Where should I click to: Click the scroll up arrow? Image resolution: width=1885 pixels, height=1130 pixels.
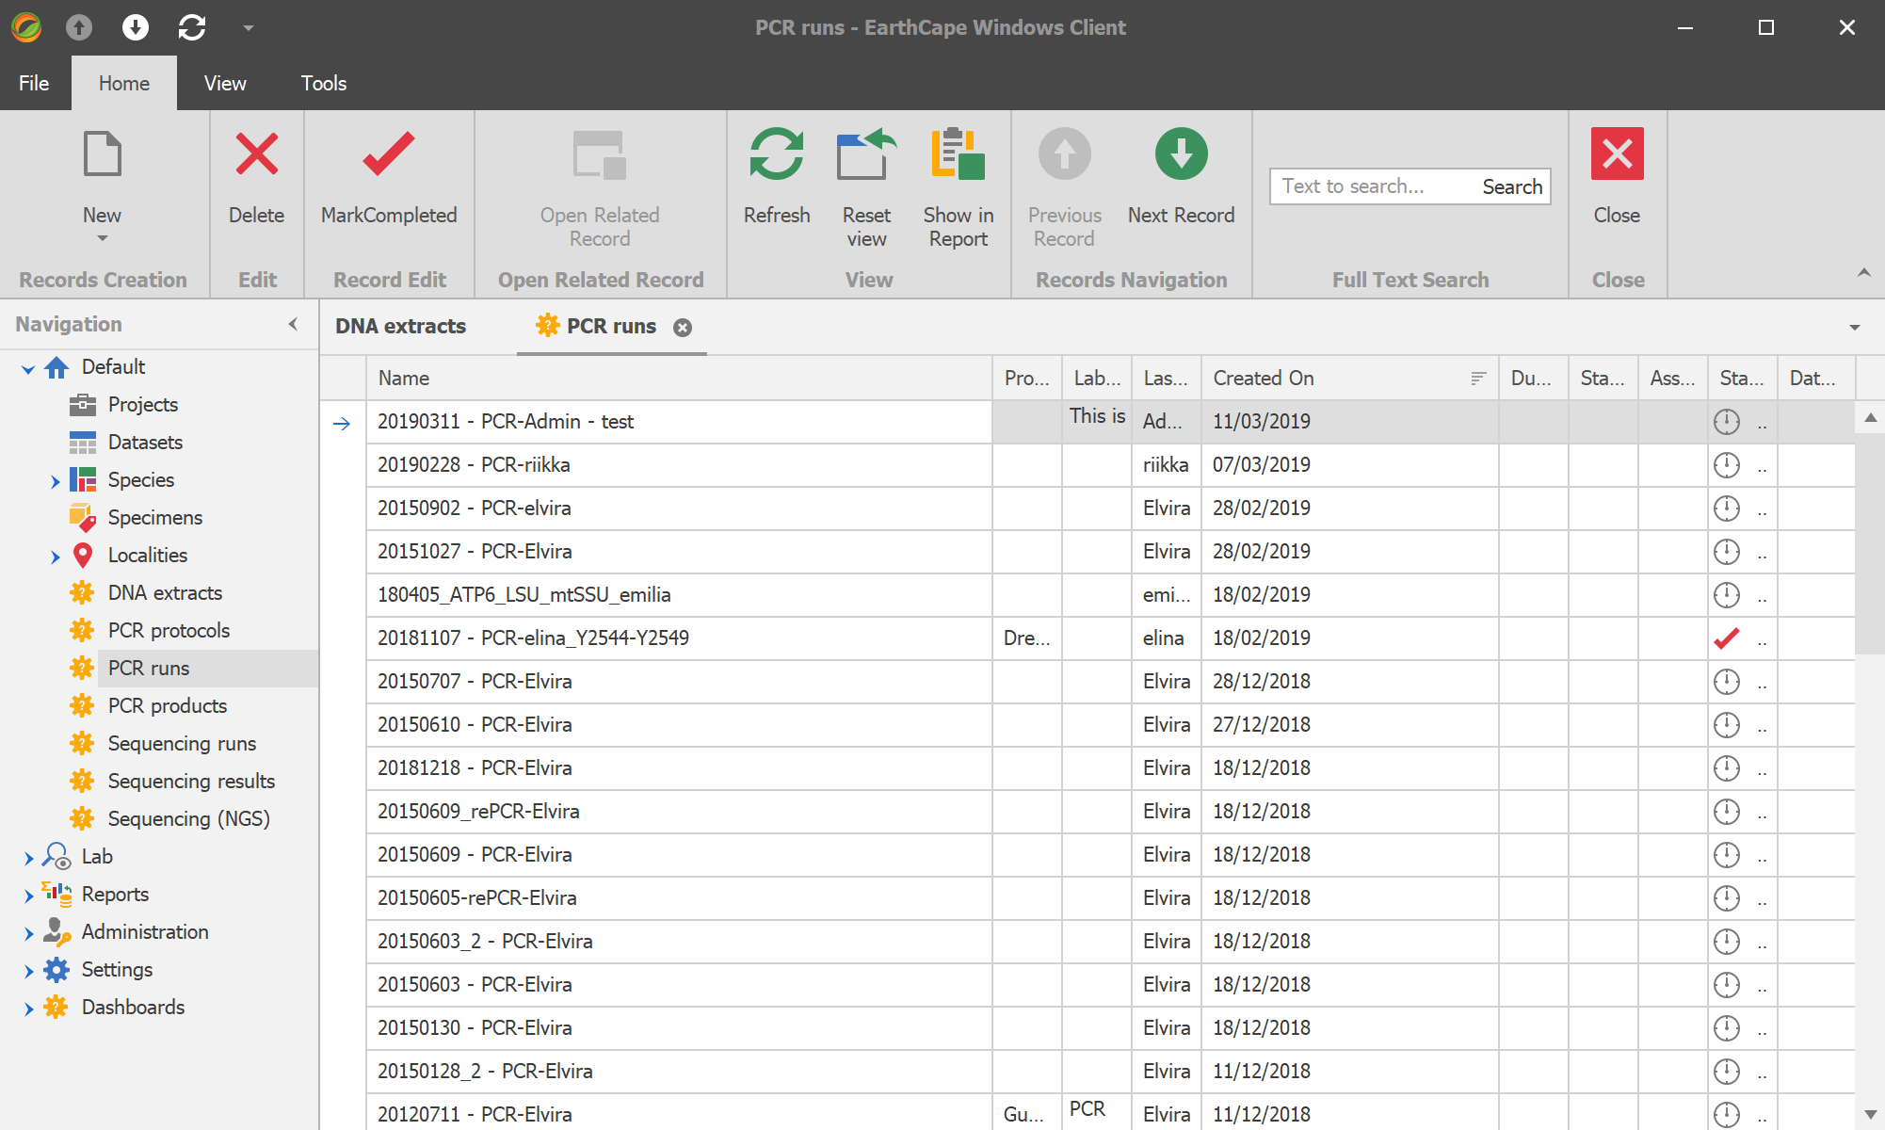(x=1870, y=417)
